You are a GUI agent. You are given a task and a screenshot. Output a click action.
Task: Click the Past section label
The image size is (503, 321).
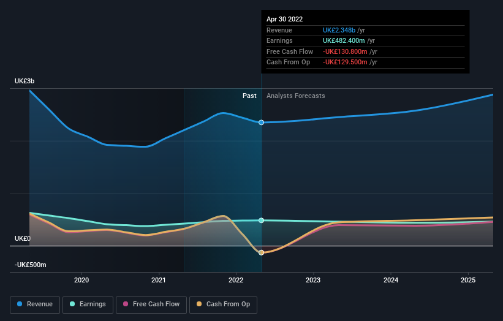pos(249,96)
